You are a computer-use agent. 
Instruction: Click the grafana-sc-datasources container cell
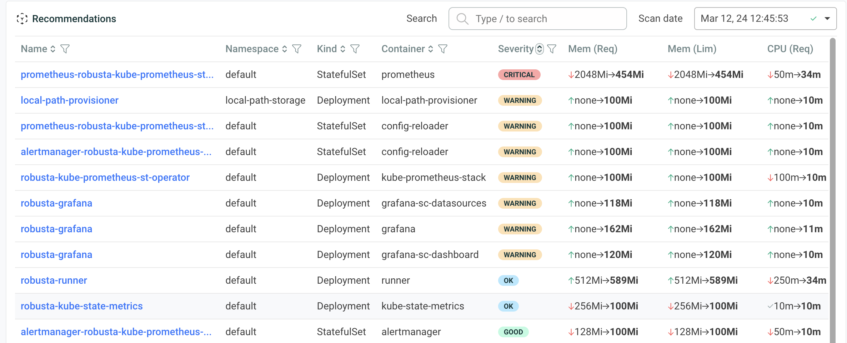tap(434, 203)
